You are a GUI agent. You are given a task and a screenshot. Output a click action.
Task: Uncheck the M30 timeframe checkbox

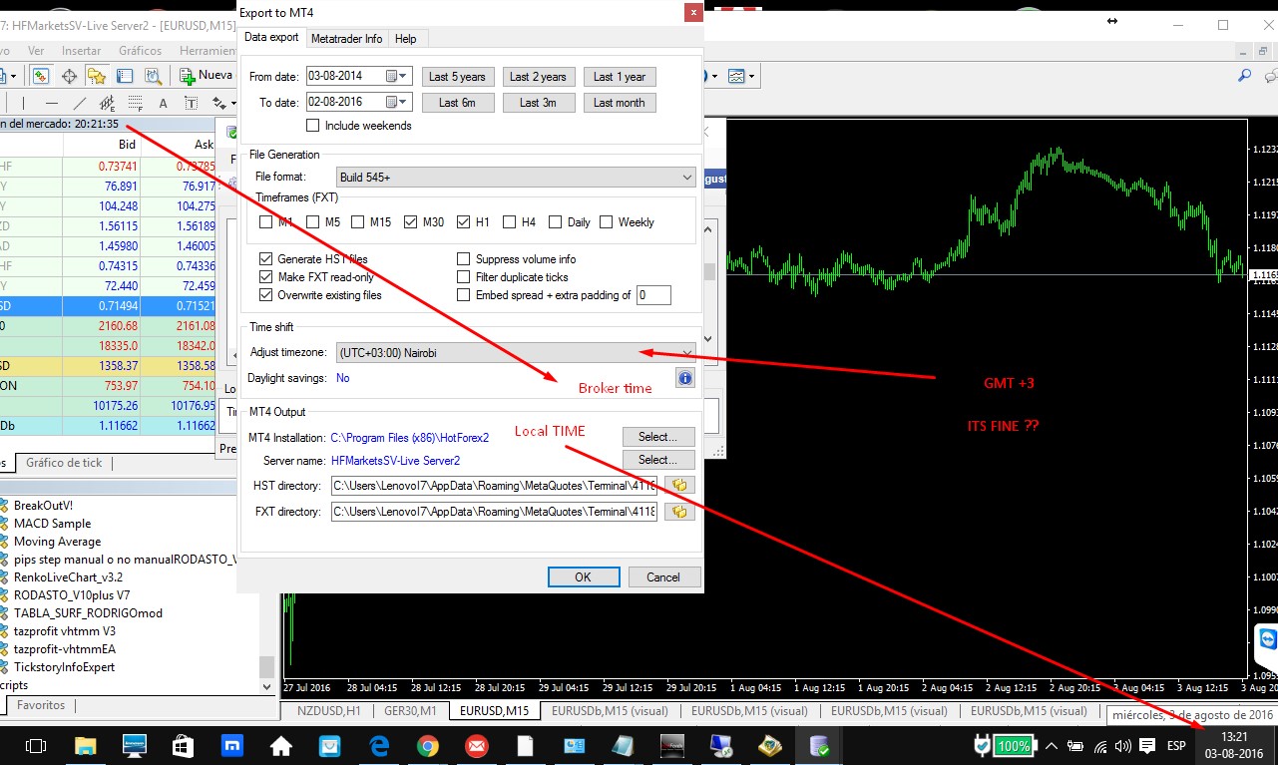pos(411,222)
